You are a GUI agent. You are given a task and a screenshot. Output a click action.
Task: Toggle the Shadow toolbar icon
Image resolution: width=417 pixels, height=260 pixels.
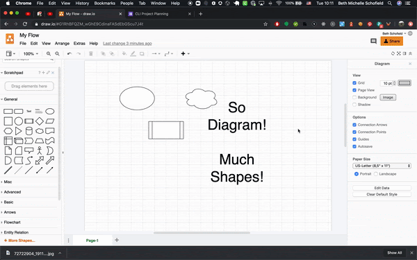point(142,53)
